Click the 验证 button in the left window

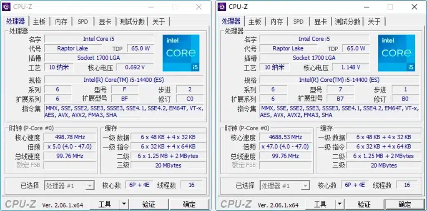pos(149,204)
